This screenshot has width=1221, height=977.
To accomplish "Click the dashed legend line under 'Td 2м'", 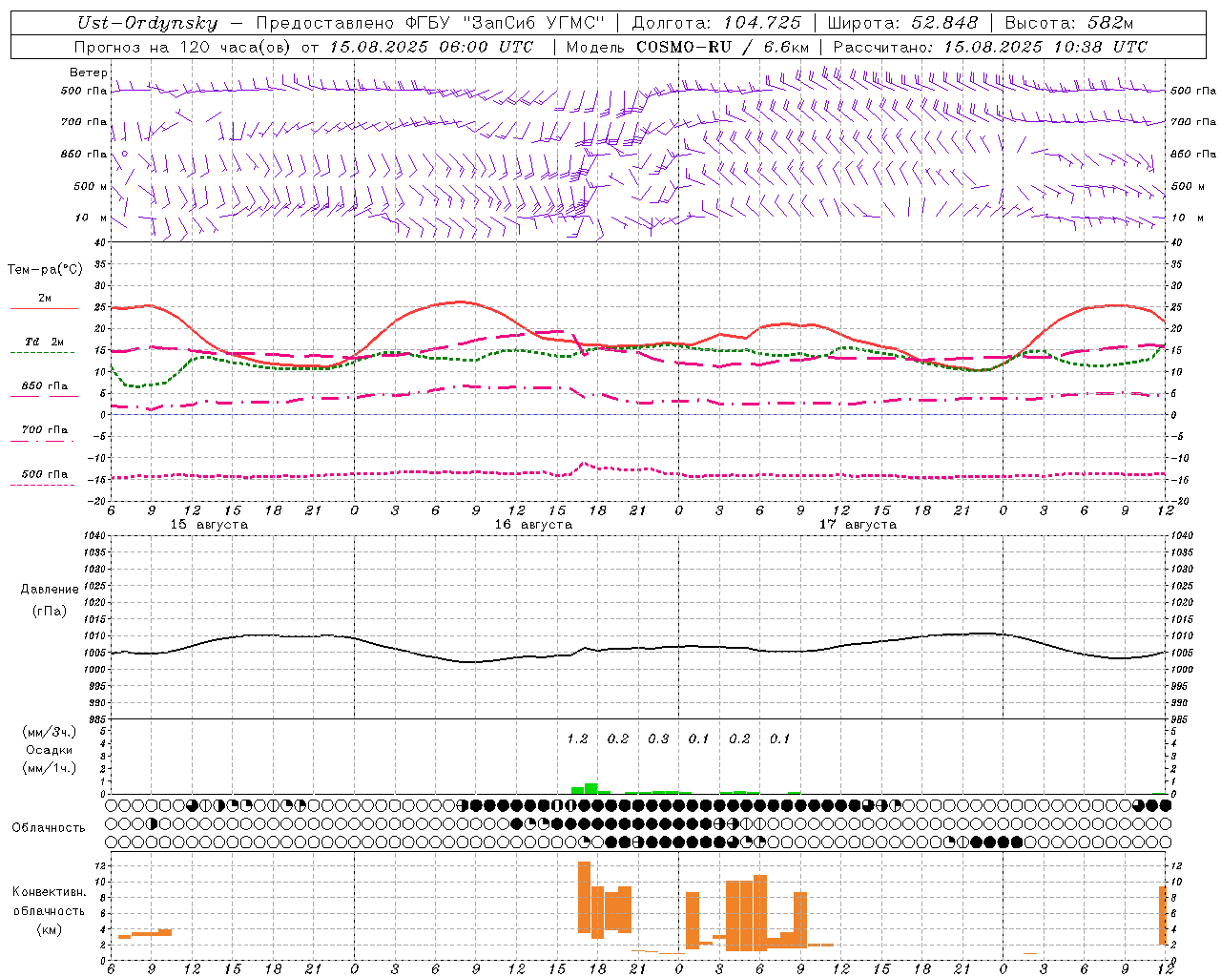I will (44, 352).
